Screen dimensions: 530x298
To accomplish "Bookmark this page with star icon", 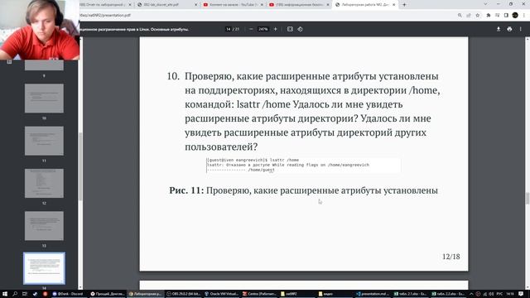I will click(x=478, y=15).
